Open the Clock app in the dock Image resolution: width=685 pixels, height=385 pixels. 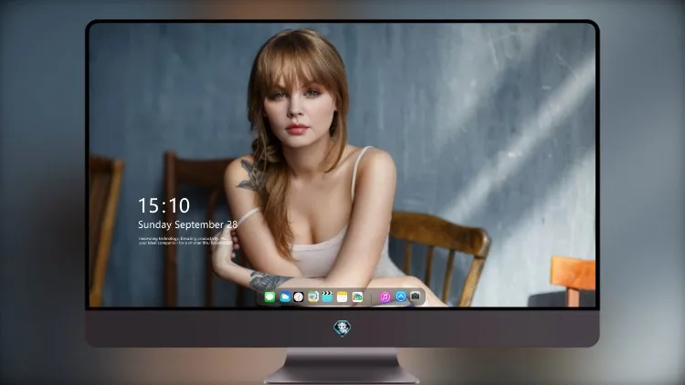[x=299, y=297]
